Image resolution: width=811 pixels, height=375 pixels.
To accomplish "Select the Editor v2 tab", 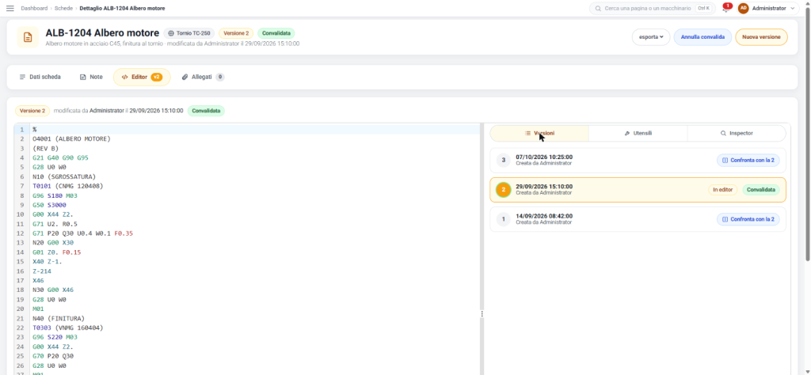I will coord(142,77).
